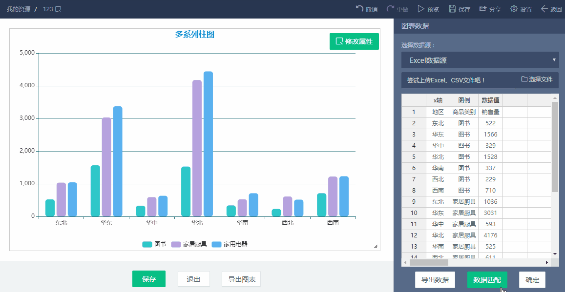The height and width of the screenshot is (292, 565).
Task: Click the 华北 家用电器 blue bar
Action: click(208, 144)
